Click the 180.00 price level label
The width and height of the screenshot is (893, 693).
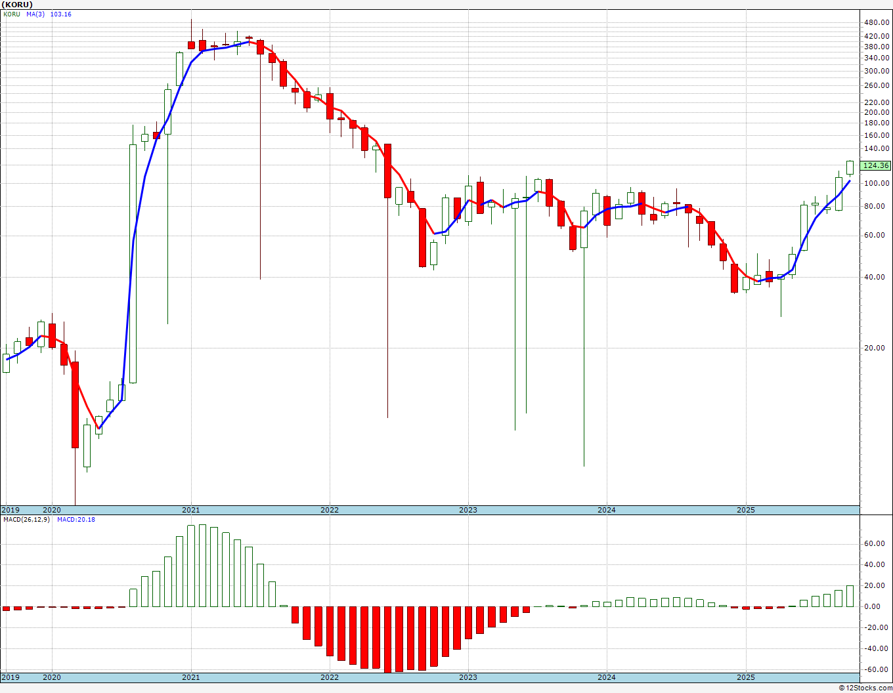click(x=877, y=123)
